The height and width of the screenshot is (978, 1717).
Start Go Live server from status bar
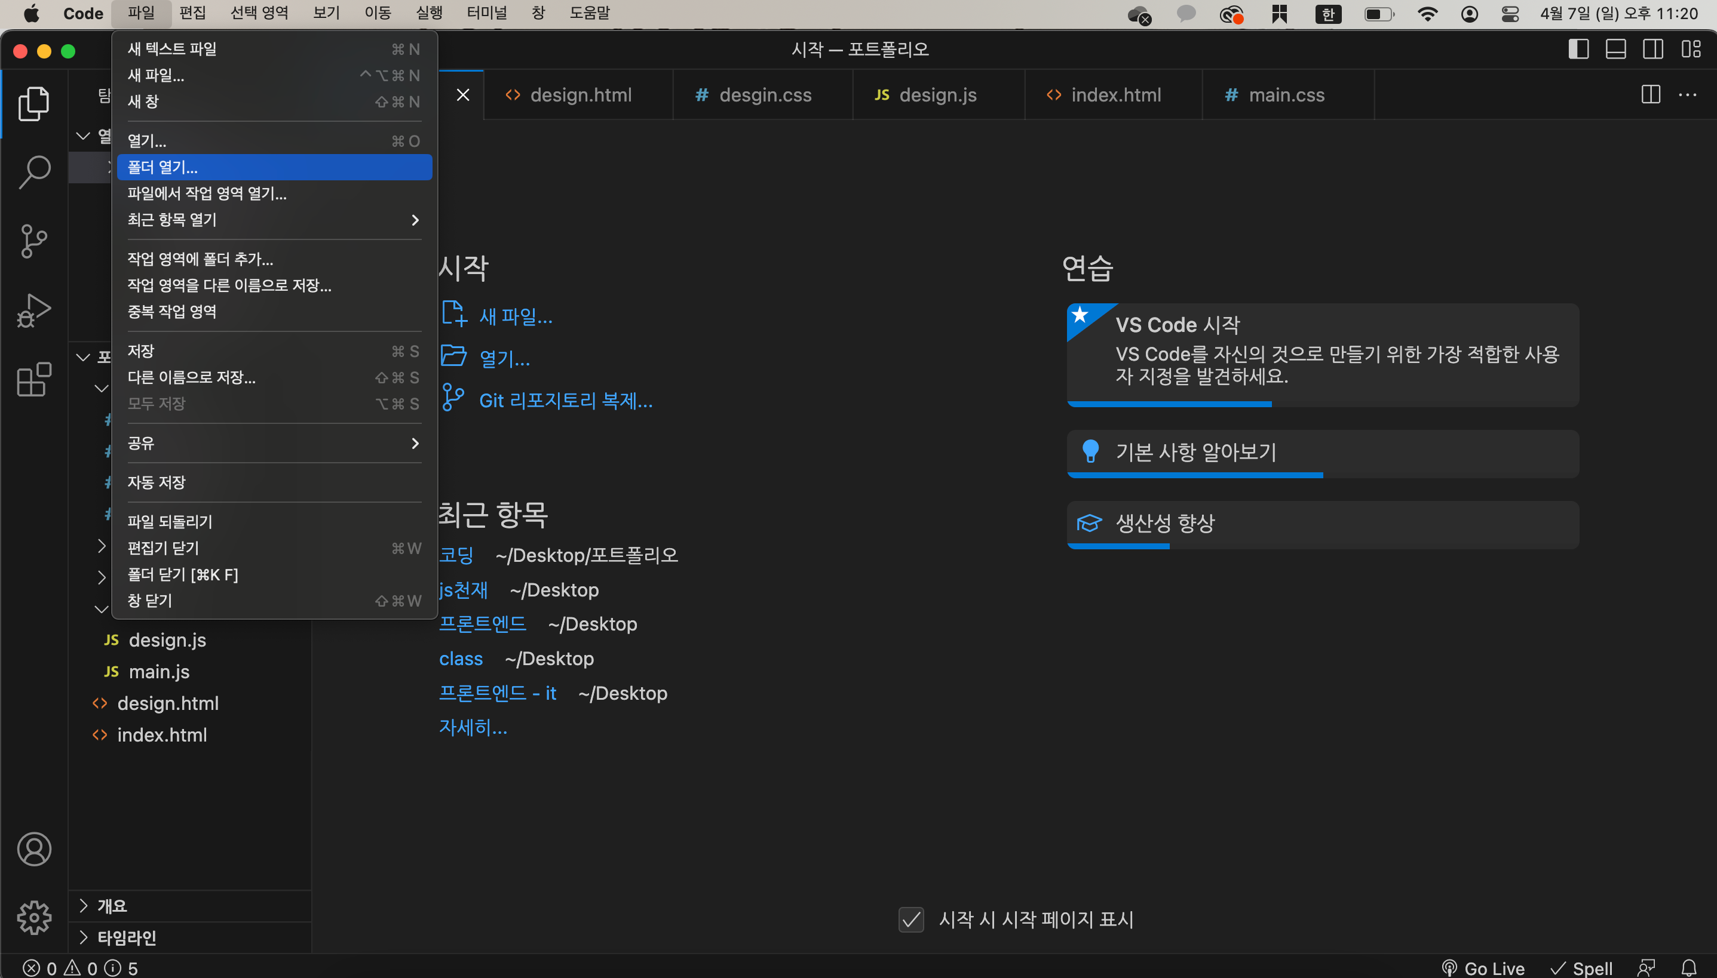point(1483,968)
